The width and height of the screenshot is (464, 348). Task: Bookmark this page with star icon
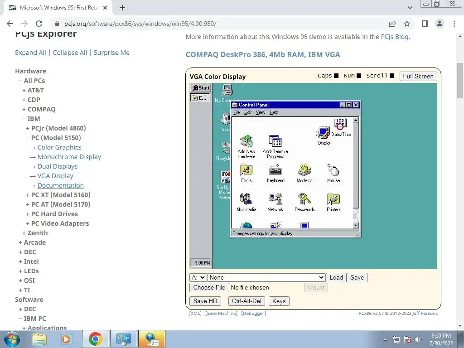(407, 24)
